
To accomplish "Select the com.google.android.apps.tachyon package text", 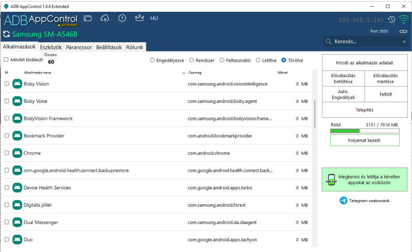I will 222,240.
